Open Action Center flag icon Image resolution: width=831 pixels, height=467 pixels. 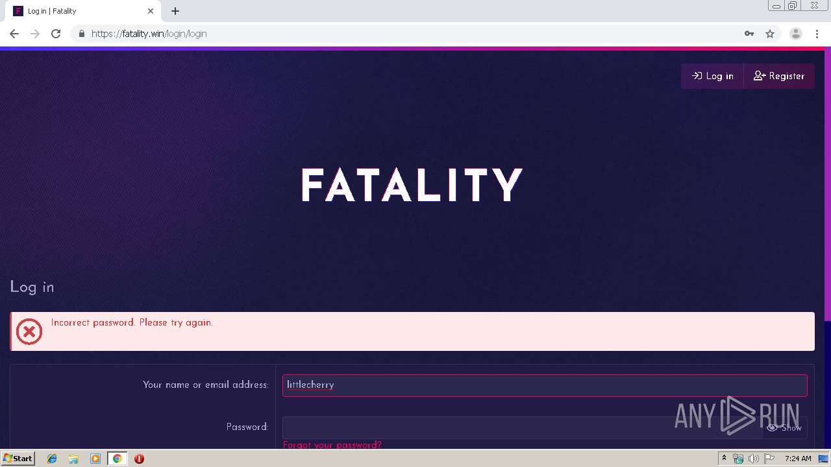(769, 459)
